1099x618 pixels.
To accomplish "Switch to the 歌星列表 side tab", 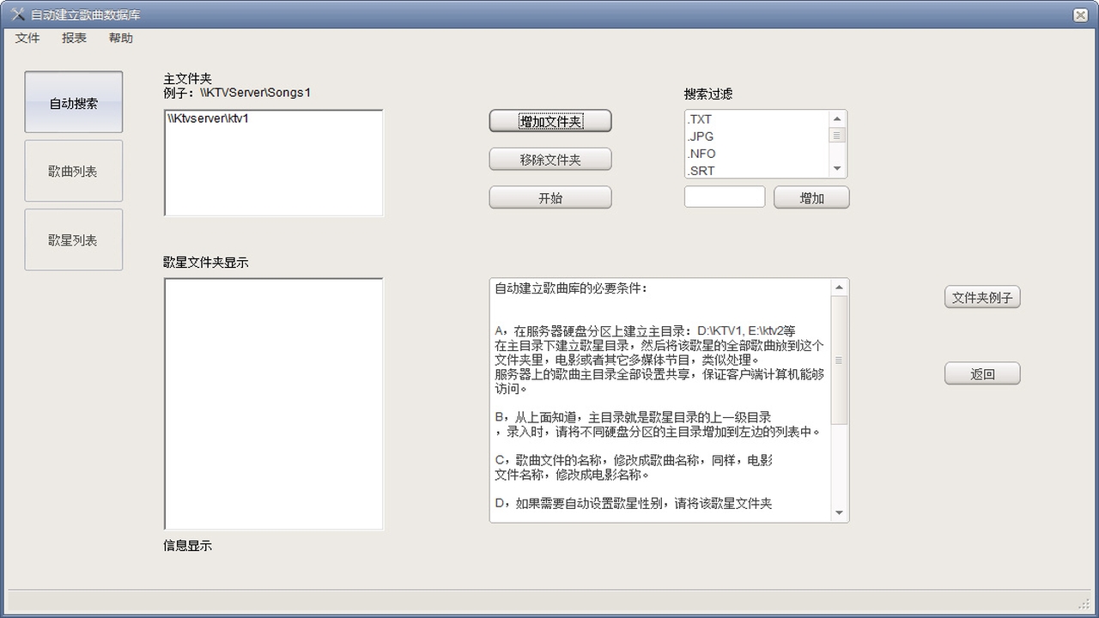I will coord(74,240).
